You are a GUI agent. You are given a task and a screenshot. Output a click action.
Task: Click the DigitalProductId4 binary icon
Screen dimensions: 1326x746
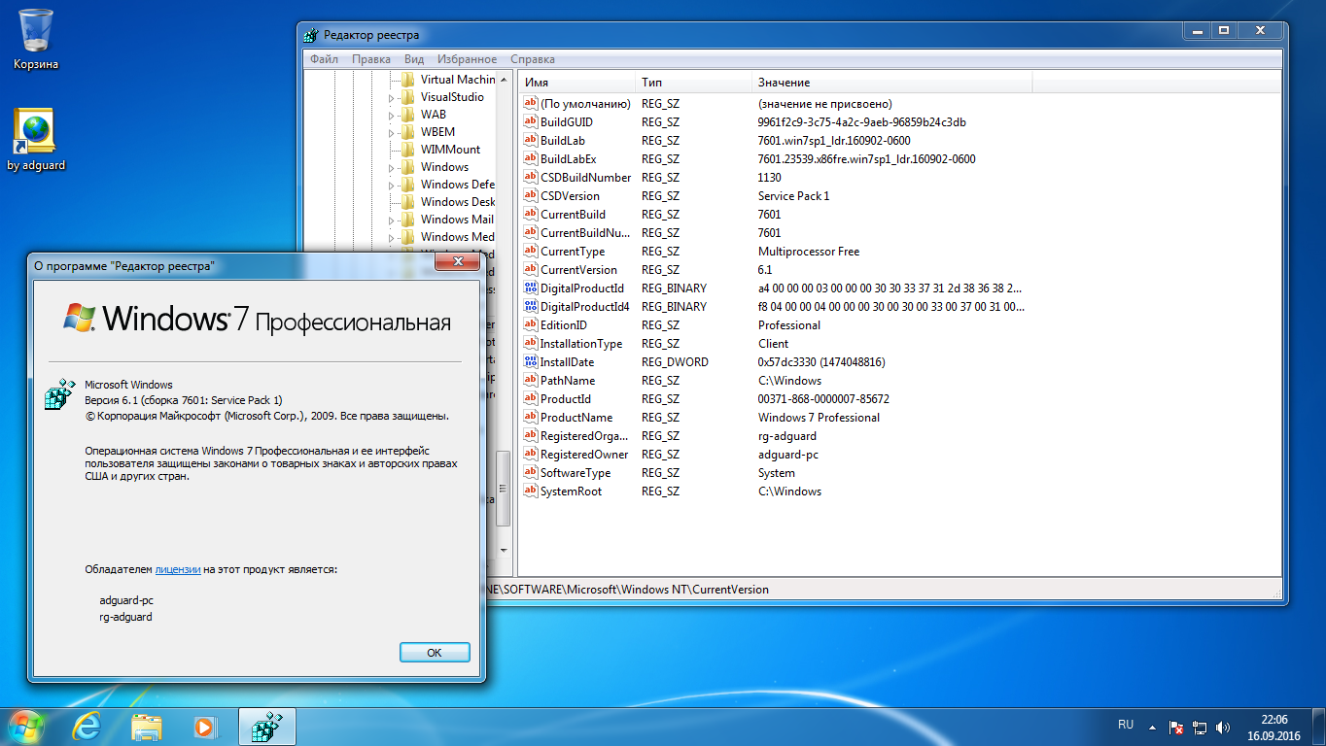pyautogui.click(x=530, y=307)
